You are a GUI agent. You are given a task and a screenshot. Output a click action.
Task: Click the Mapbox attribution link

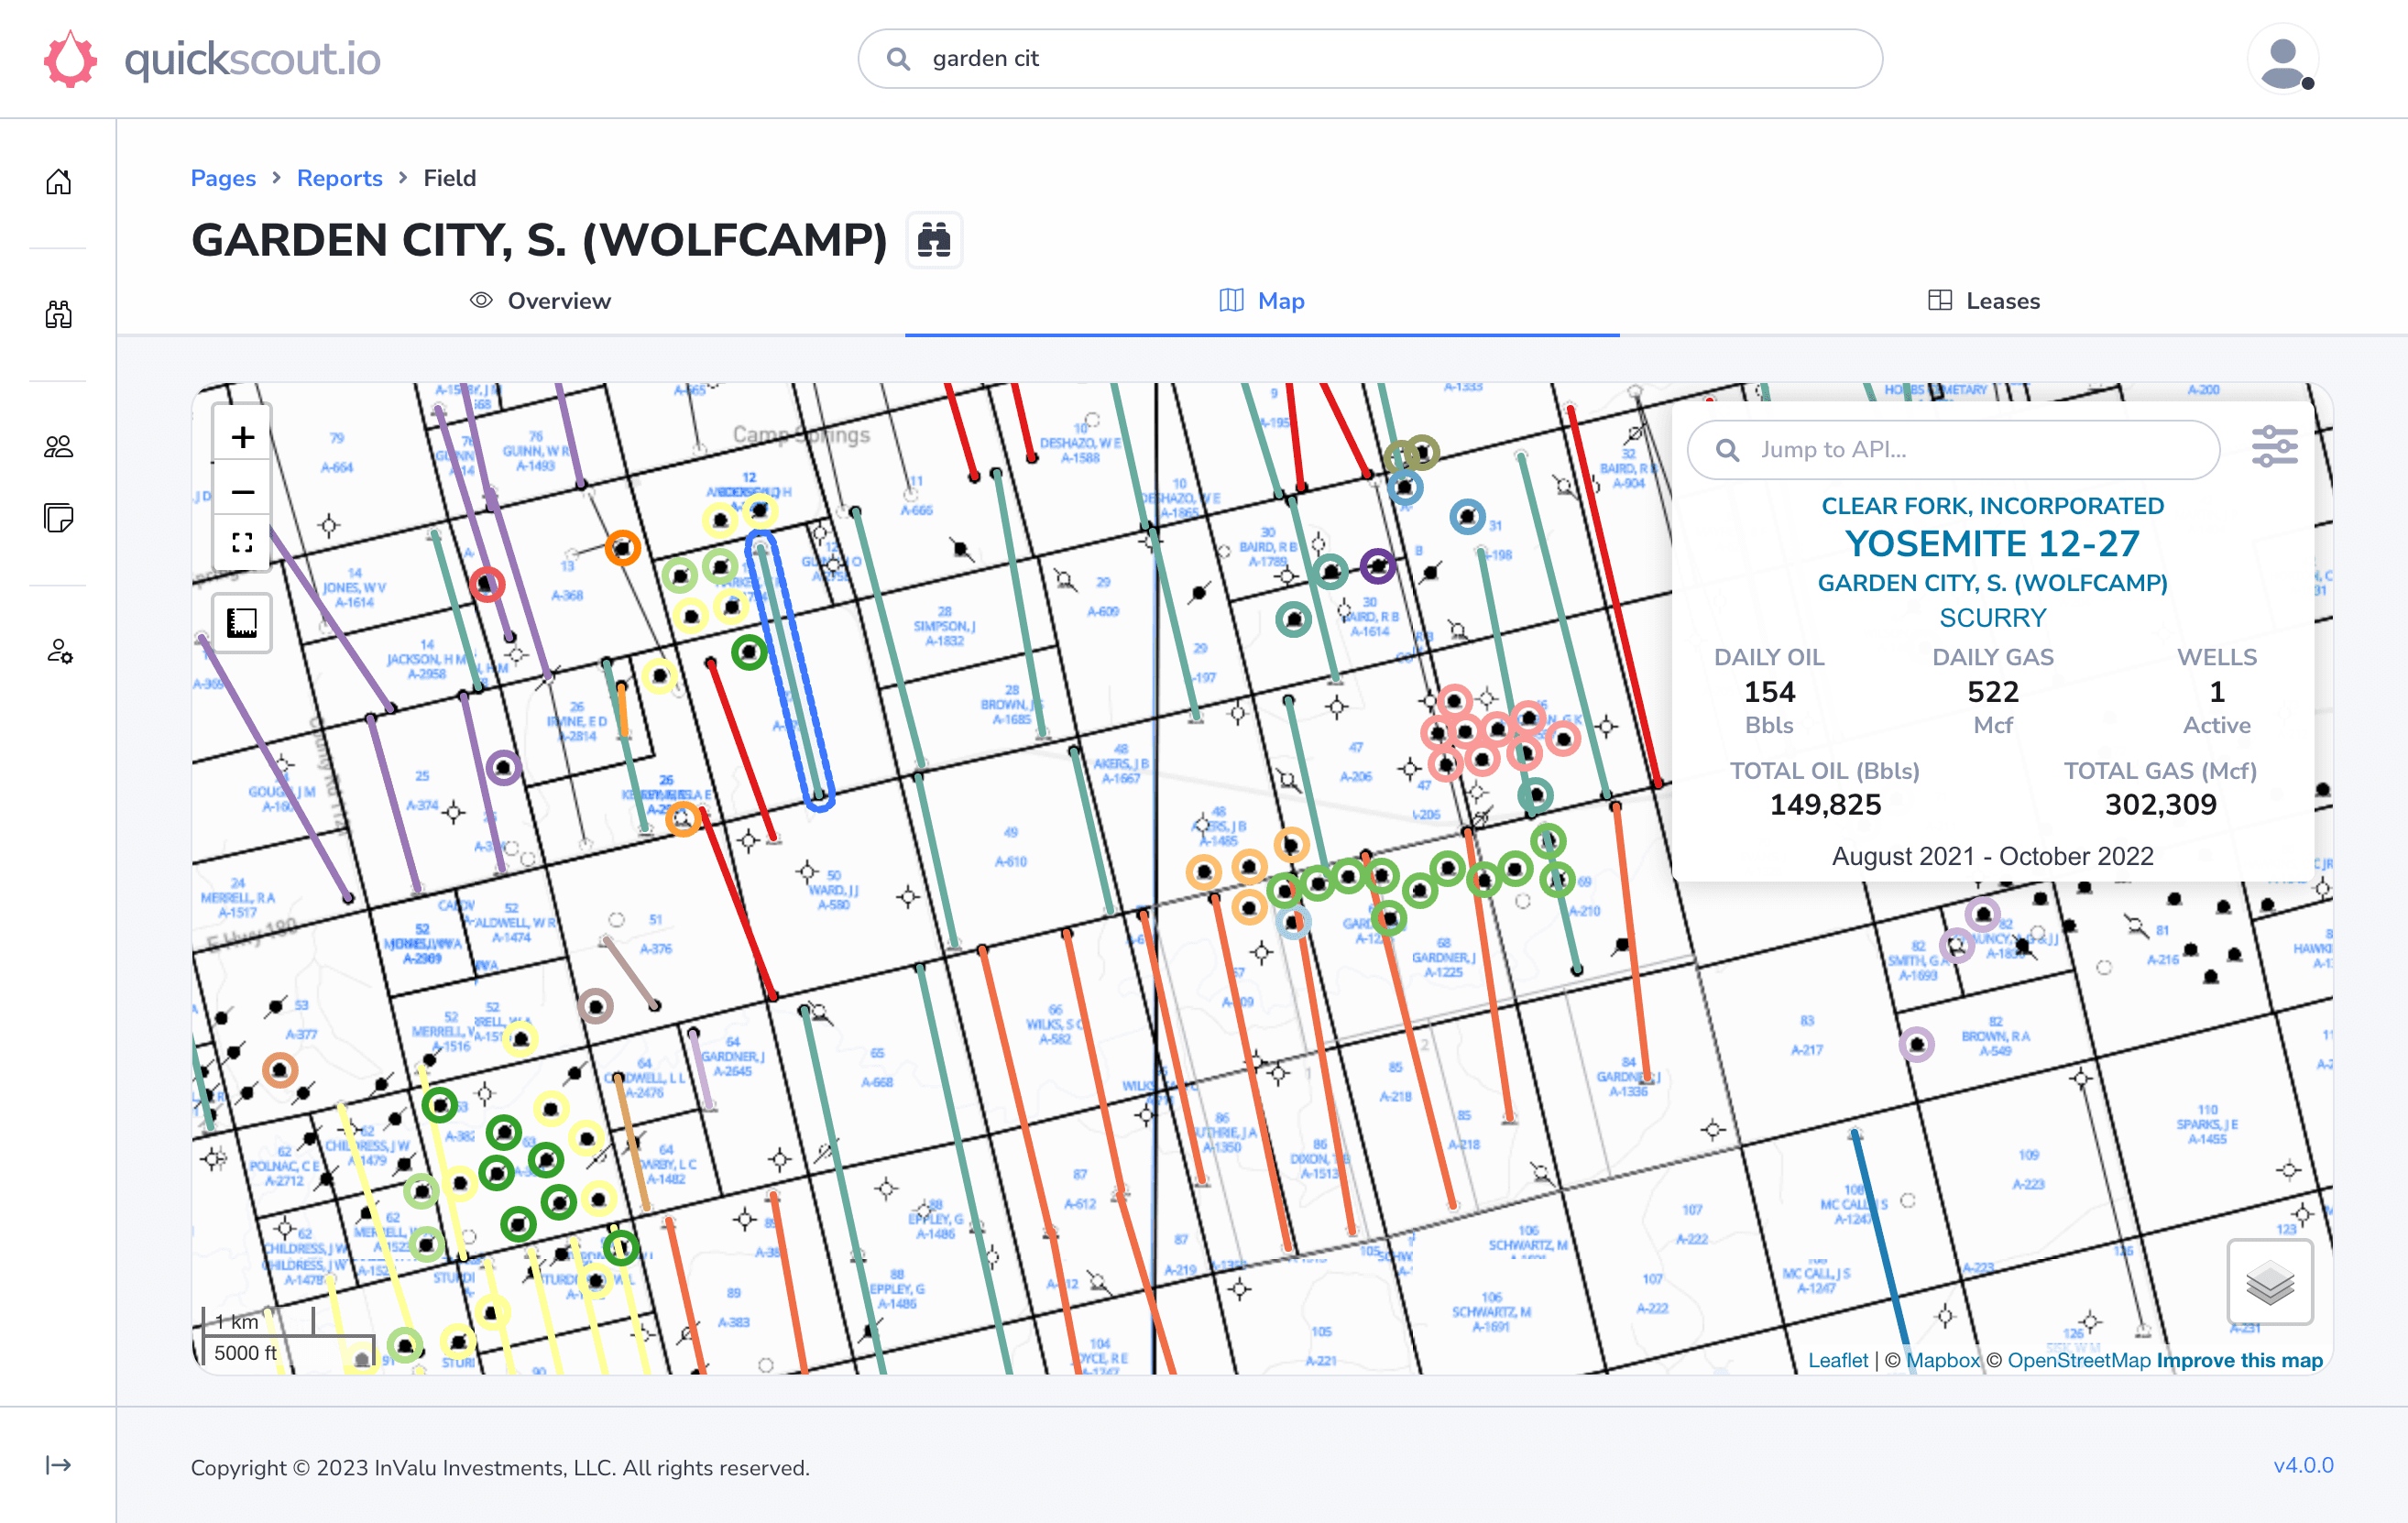pos(1942,1360)
